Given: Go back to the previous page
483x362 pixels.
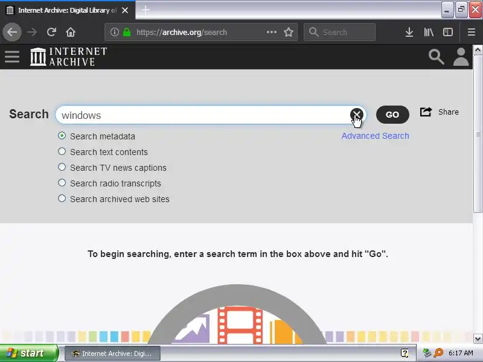Looking at the screenshot, I should point(12,32).
